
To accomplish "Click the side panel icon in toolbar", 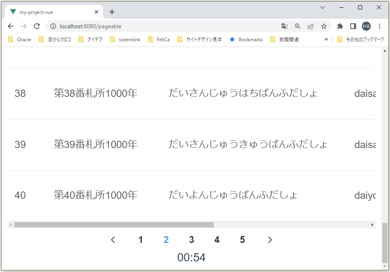I will pyautogui.click(x=353, y=25).
